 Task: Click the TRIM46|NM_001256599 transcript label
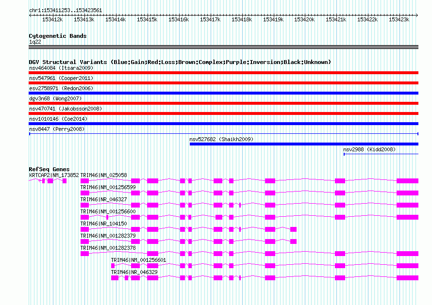point(108,187)
